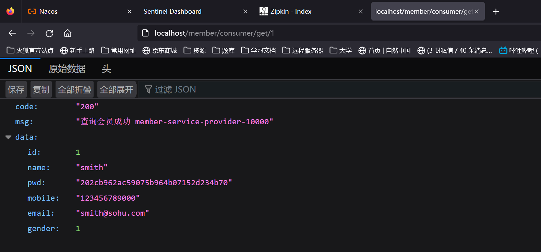541x252 pixels.
Task: Close the Sentinel Dashboard tab
Action: pos(245,12)
